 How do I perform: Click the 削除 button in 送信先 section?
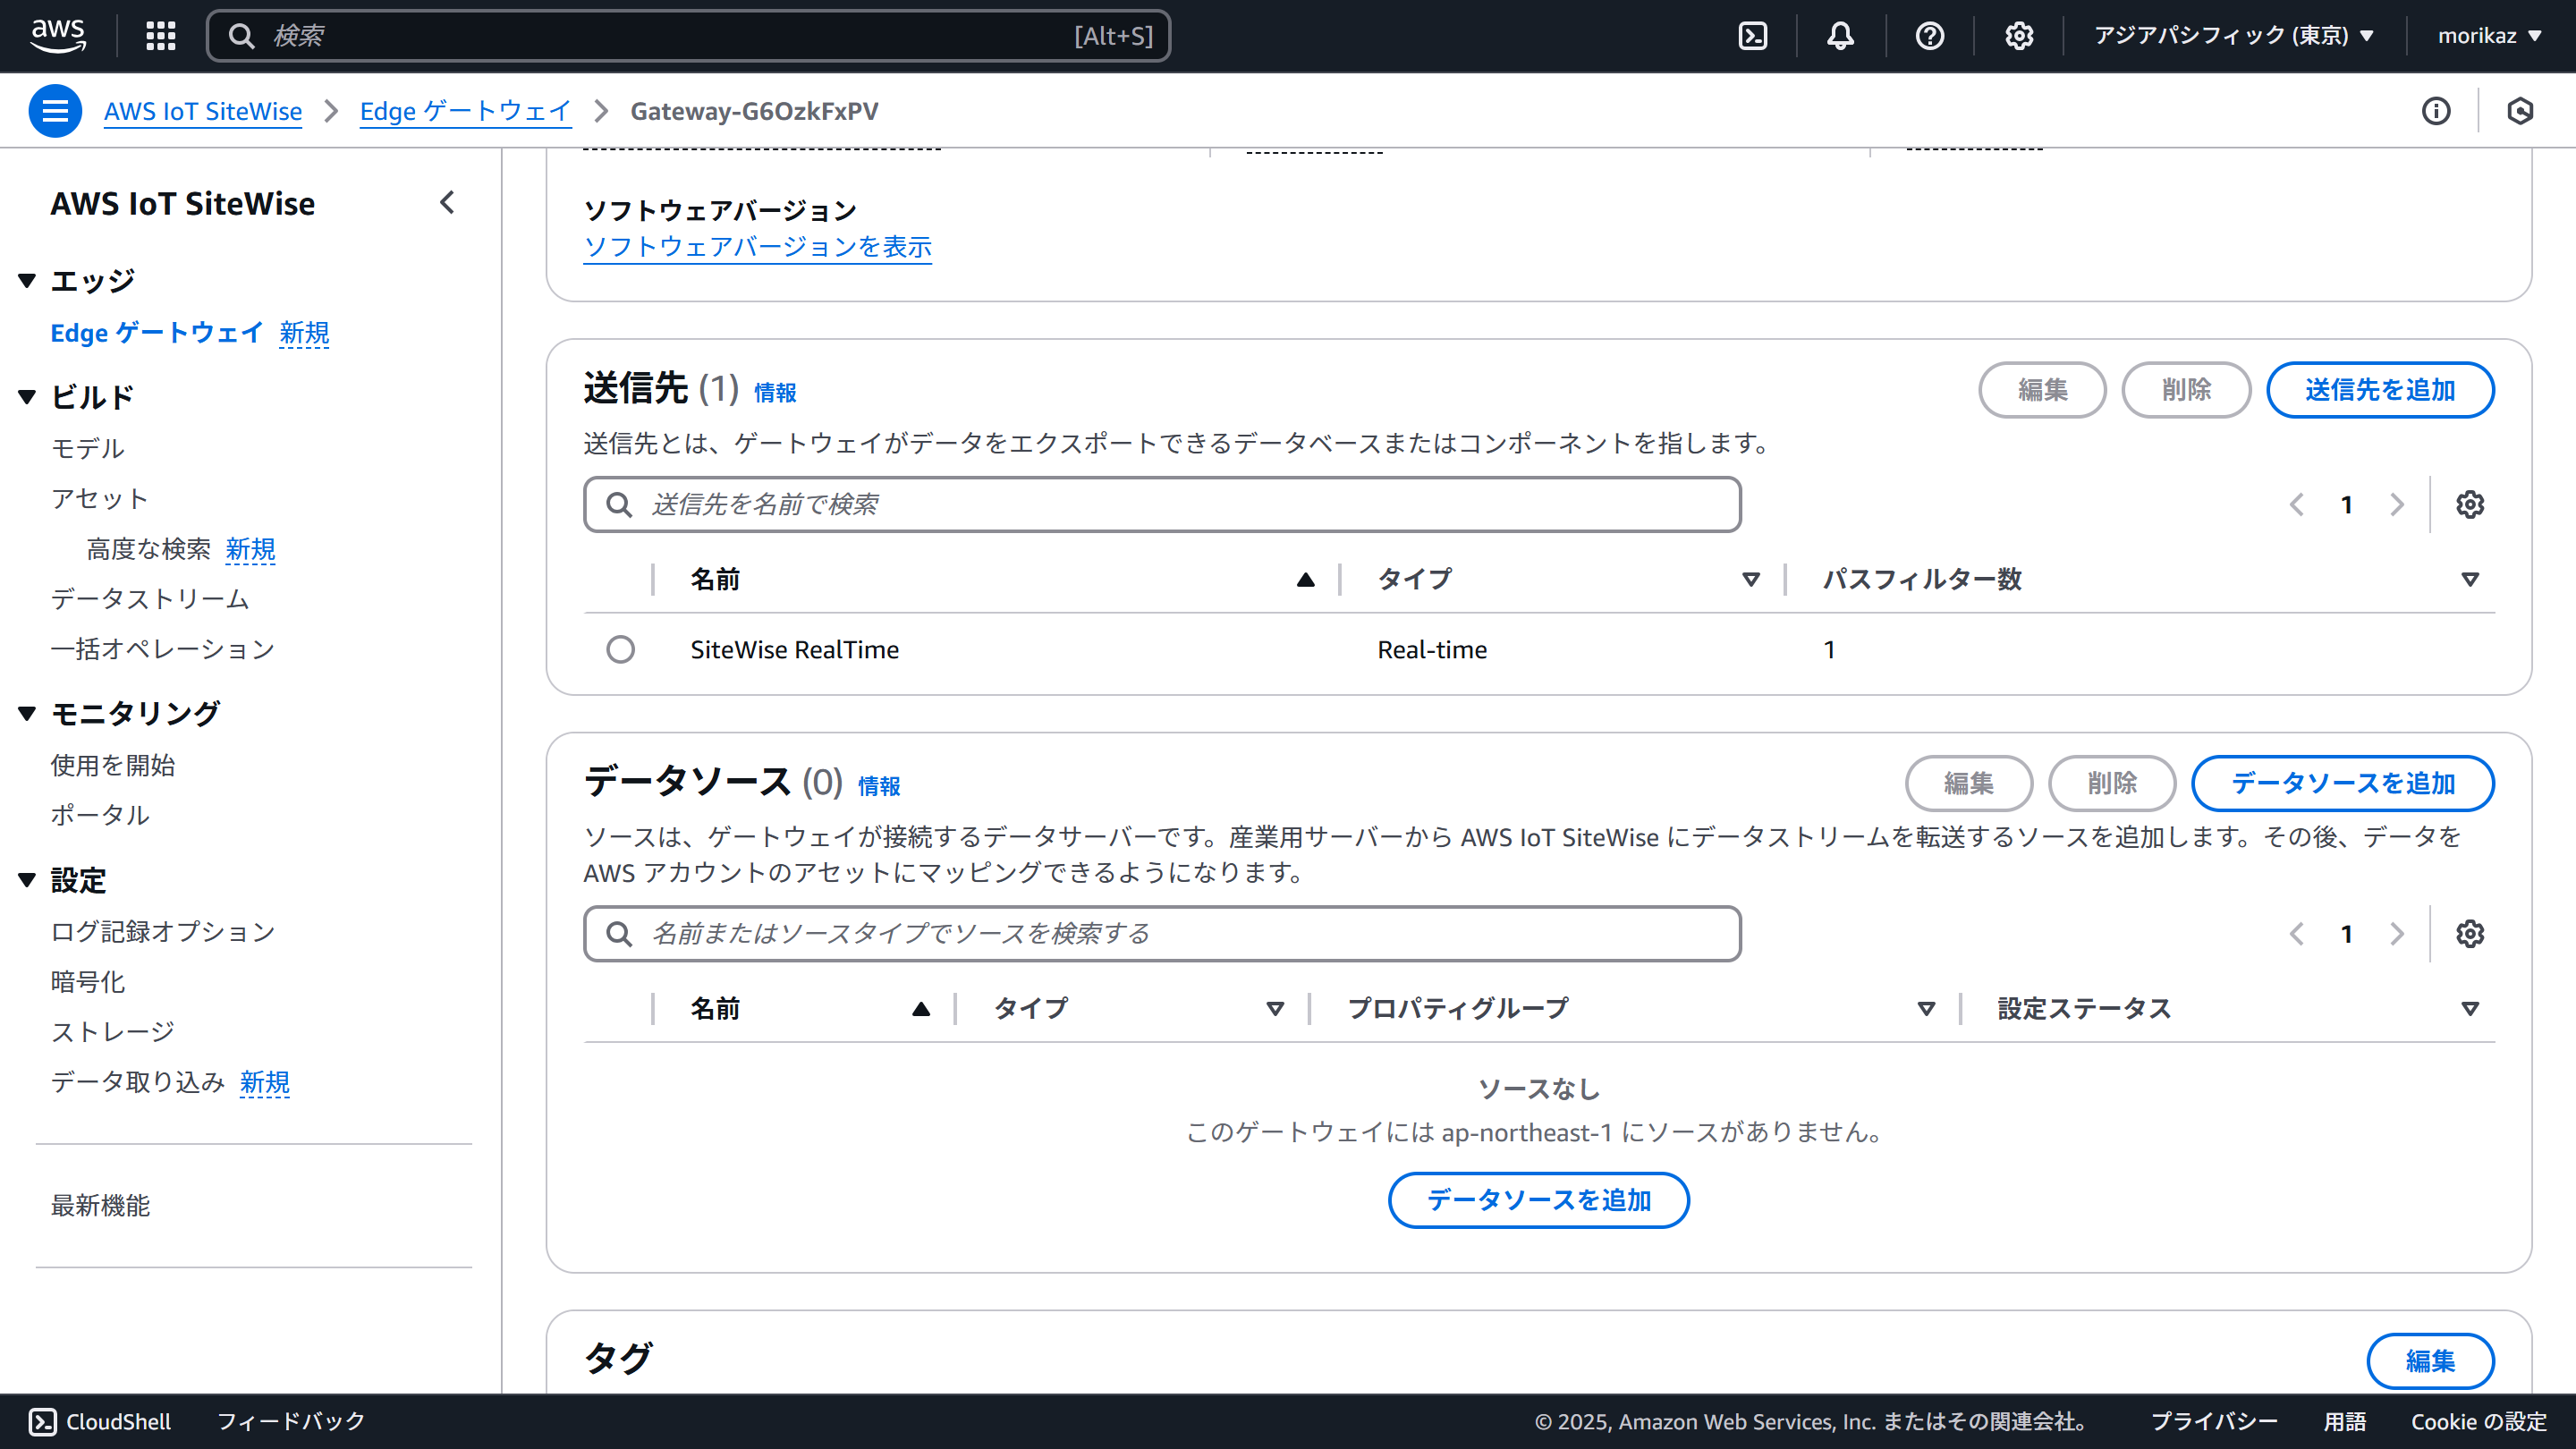click(2186, 390)
